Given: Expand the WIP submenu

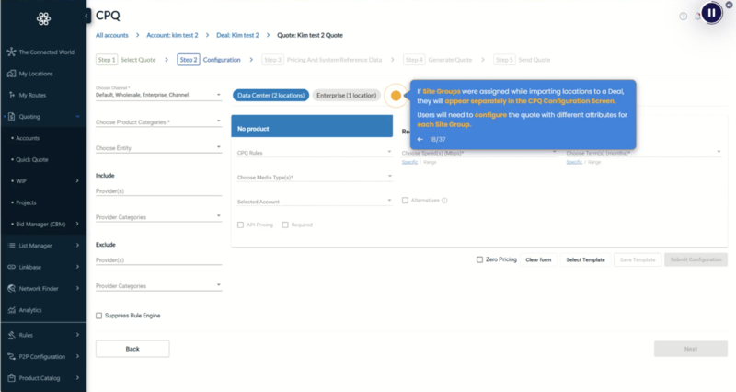Looking at the screenshot, I should (x=77, y=180).
